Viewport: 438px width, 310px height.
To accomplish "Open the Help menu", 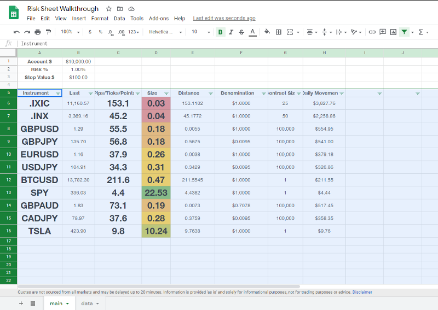I will click(x=180, y=19).
